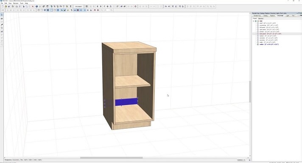
Task: Tick the back panel checkbox
Action: tap(258, 34)
